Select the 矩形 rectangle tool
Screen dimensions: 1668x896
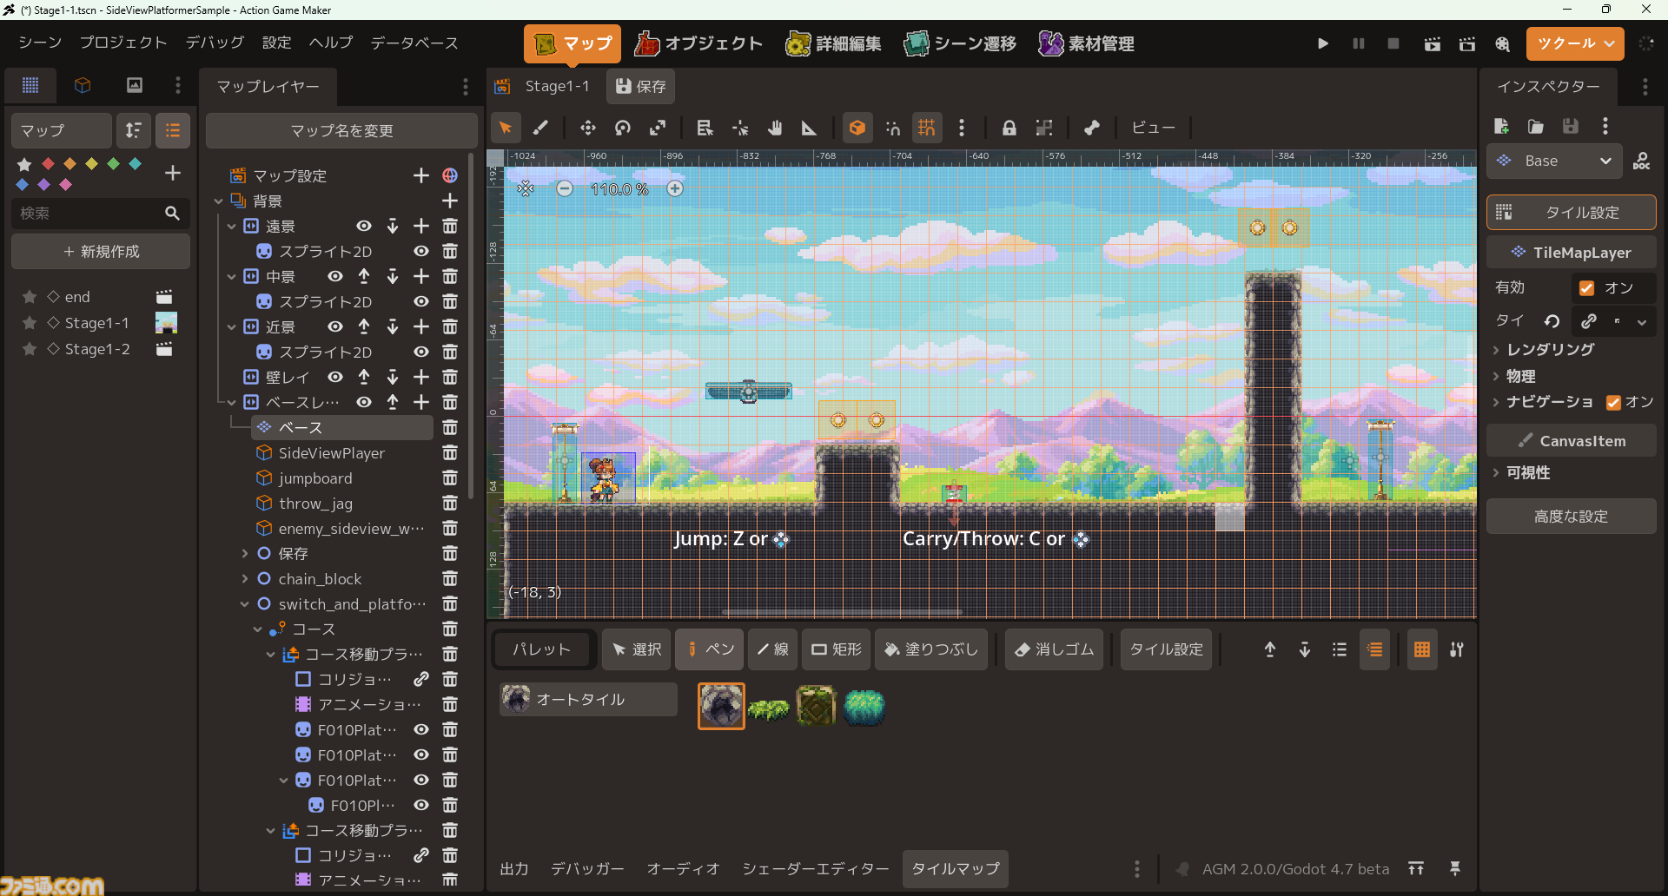coord(837,649)
